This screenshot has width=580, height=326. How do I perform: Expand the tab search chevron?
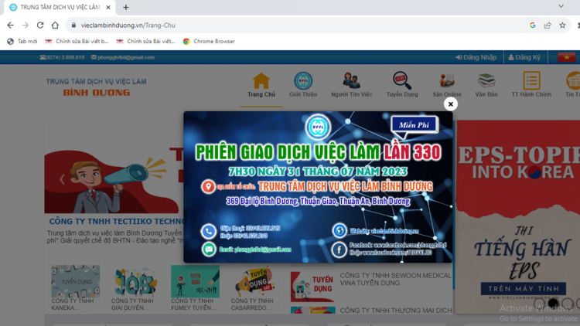(x=561, y=6)
